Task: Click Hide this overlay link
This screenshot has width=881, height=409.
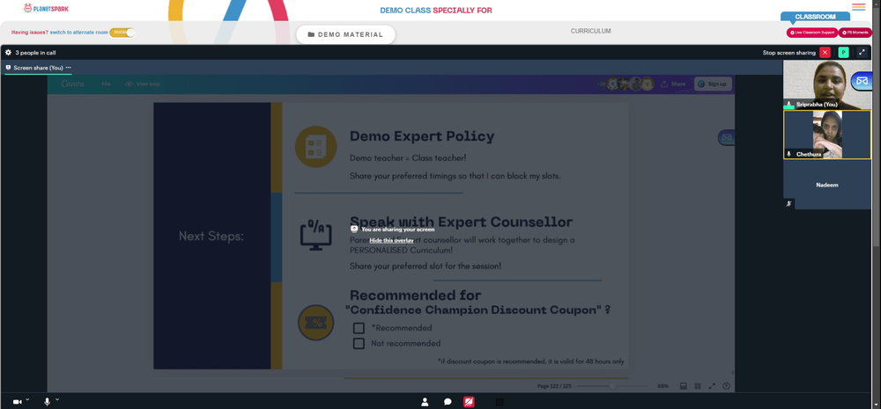Action: point(392,240)
